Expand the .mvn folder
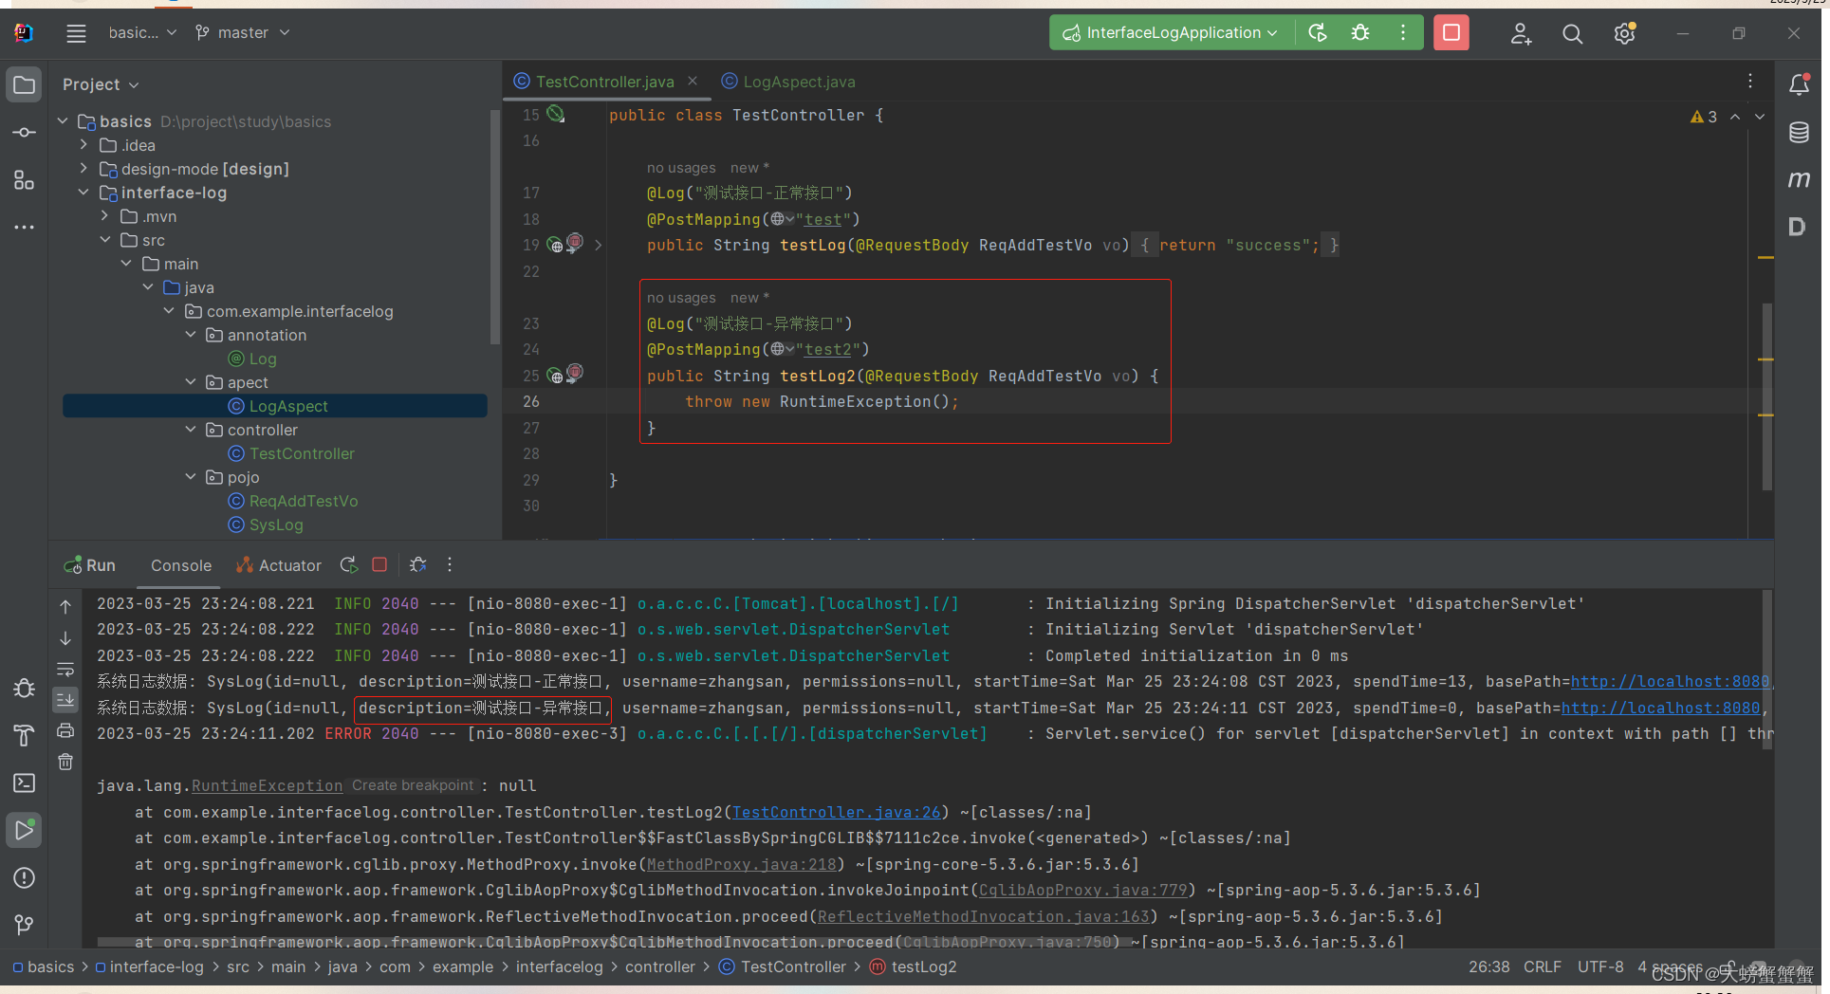 click(105, 216)
